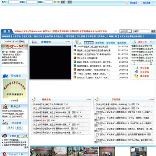
Task: Open the 校务公开 navigation menu item
Action: pos(38,36)
